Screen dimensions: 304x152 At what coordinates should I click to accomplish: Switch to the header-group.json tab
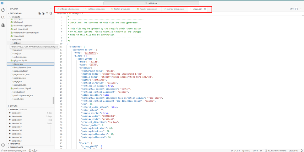pos(147,9)
